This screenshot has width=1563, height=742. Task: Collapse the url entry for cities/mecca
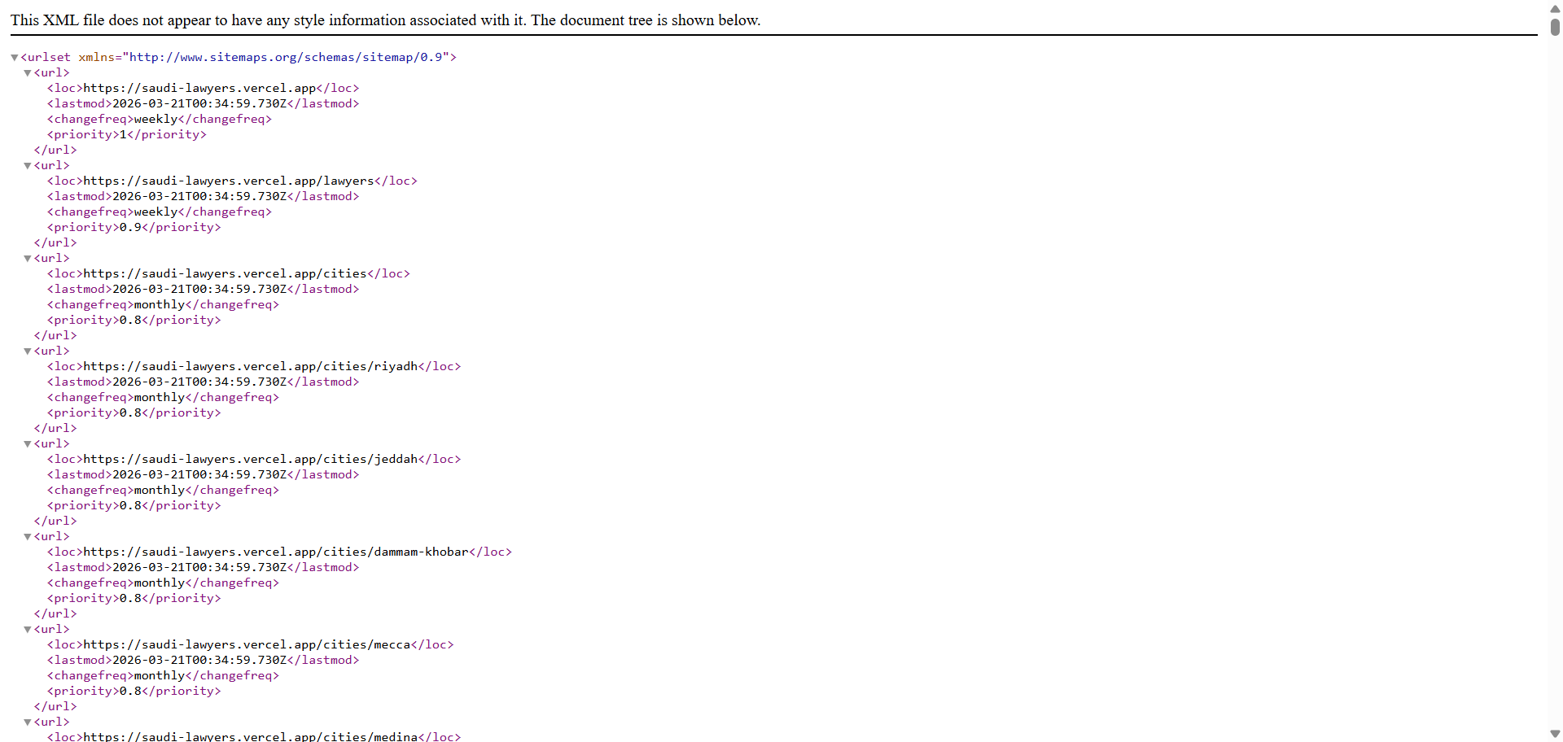tap(28, 630)
